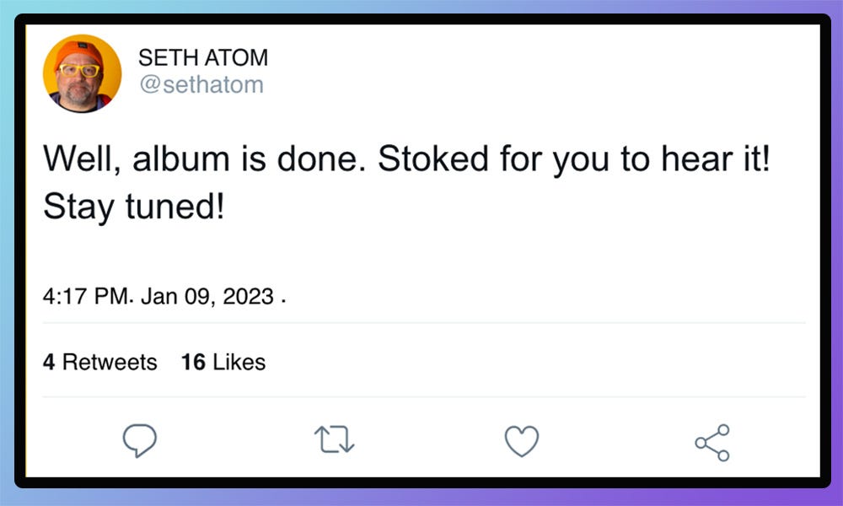The height and width of the screenshot is (506, 843).
Task: Visit the @sethatom handle link
Action: point(201,84)
